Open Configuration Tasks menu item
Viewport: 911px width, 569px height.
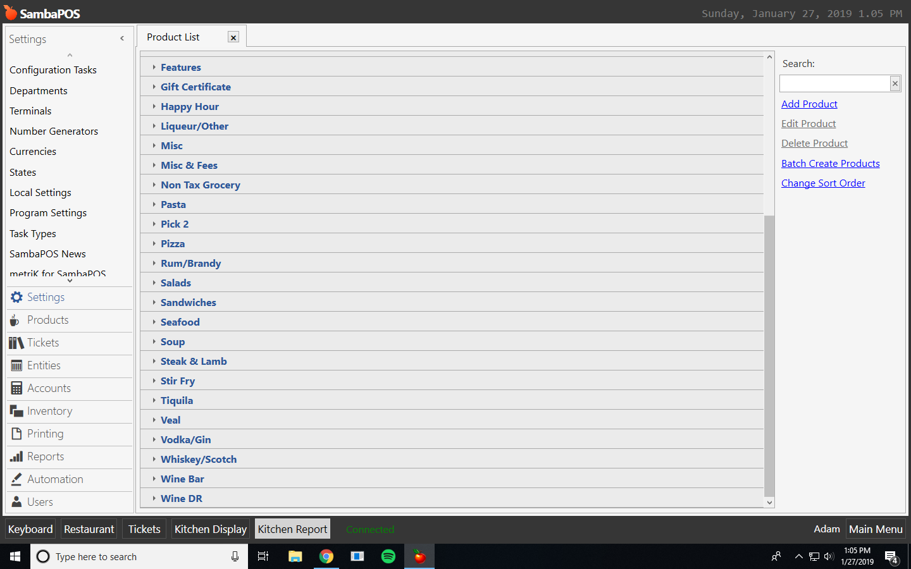click(53, 70)
